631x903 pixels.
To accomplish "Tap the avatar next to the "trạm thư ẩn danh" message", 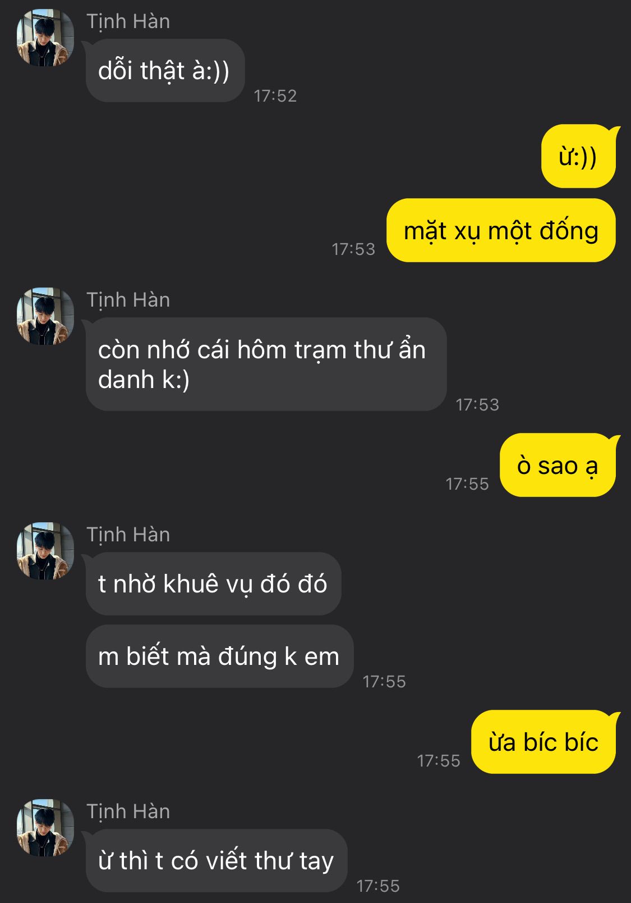I will click(x=45, y=316).
